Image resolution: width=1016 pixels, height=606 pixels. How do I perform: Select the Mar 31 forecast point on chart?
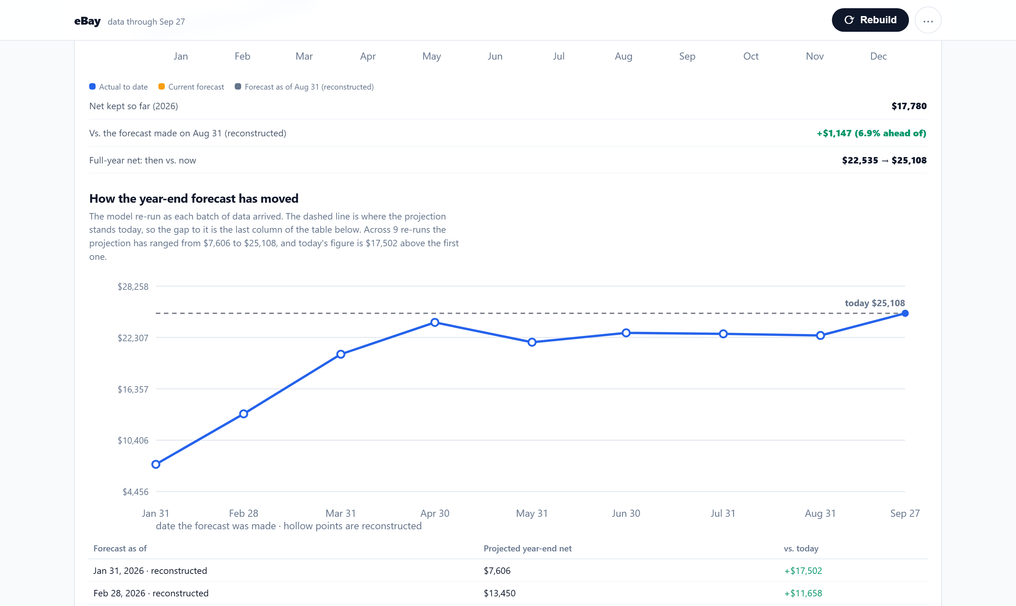[341, 354]
